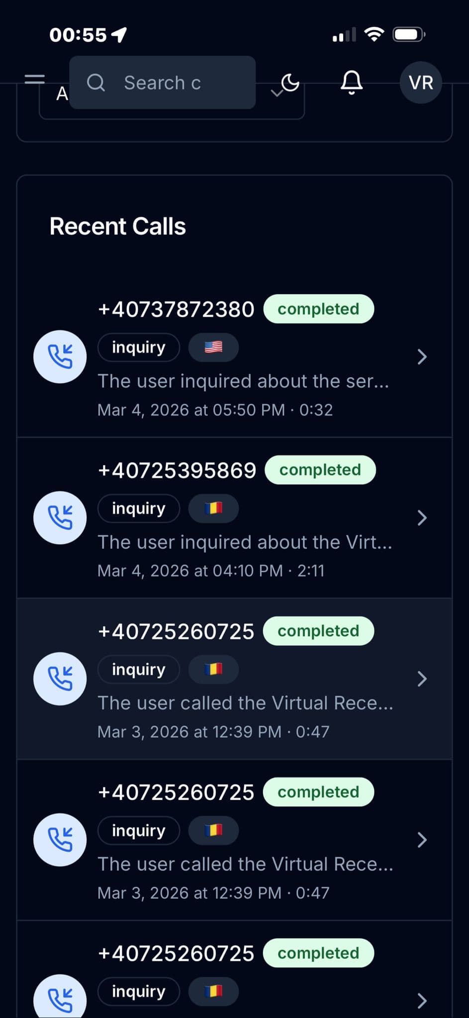Image resolution: width=469 pixels, height=1018 pixels.
Task: Tap the completed badge on the Mar 3 call
Action: coord(318,631)
